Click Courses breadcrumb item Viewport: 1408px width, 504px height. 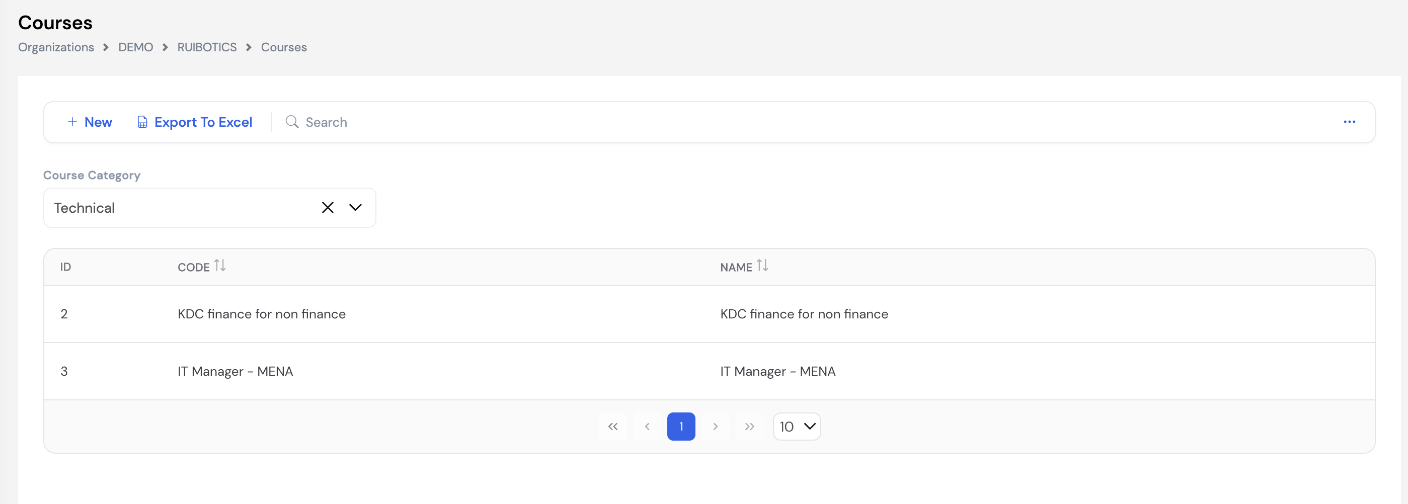point(284,47)
